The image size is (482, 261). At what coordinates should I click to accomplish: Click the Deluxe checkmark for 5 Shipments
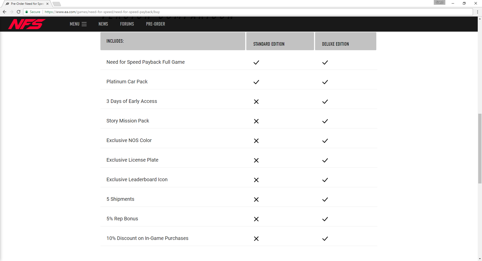tap(325, 200)
